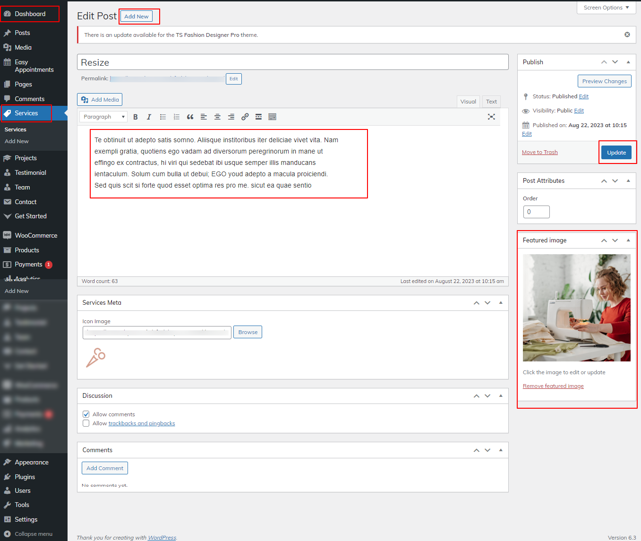
Task: Uncheck the Allow comments checkbox
Action: [x=86, y=414]
